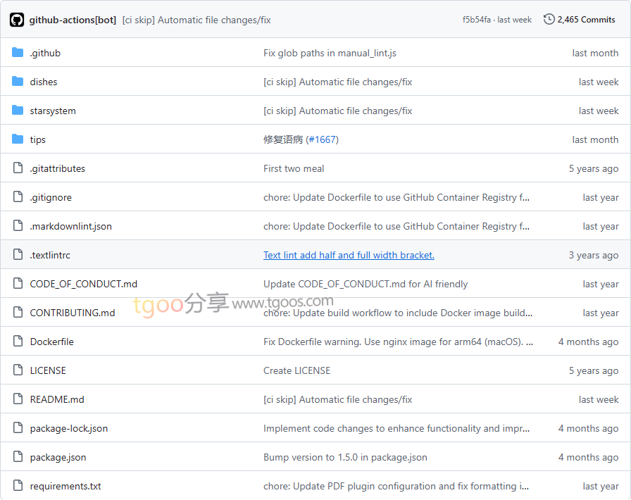Screen dimensions: 631x500
Task: Open the commit history clock icon
Action: point(549,20)
